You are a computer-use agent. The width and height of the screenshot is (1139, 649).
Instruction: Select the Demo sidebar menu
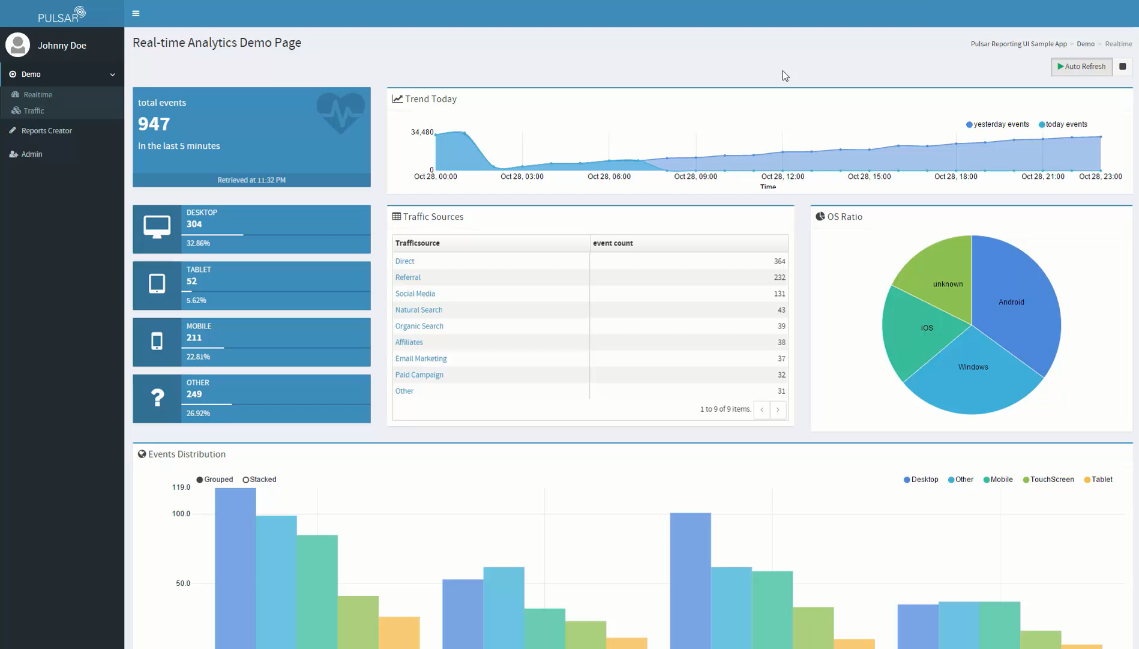tap(62, 74)
